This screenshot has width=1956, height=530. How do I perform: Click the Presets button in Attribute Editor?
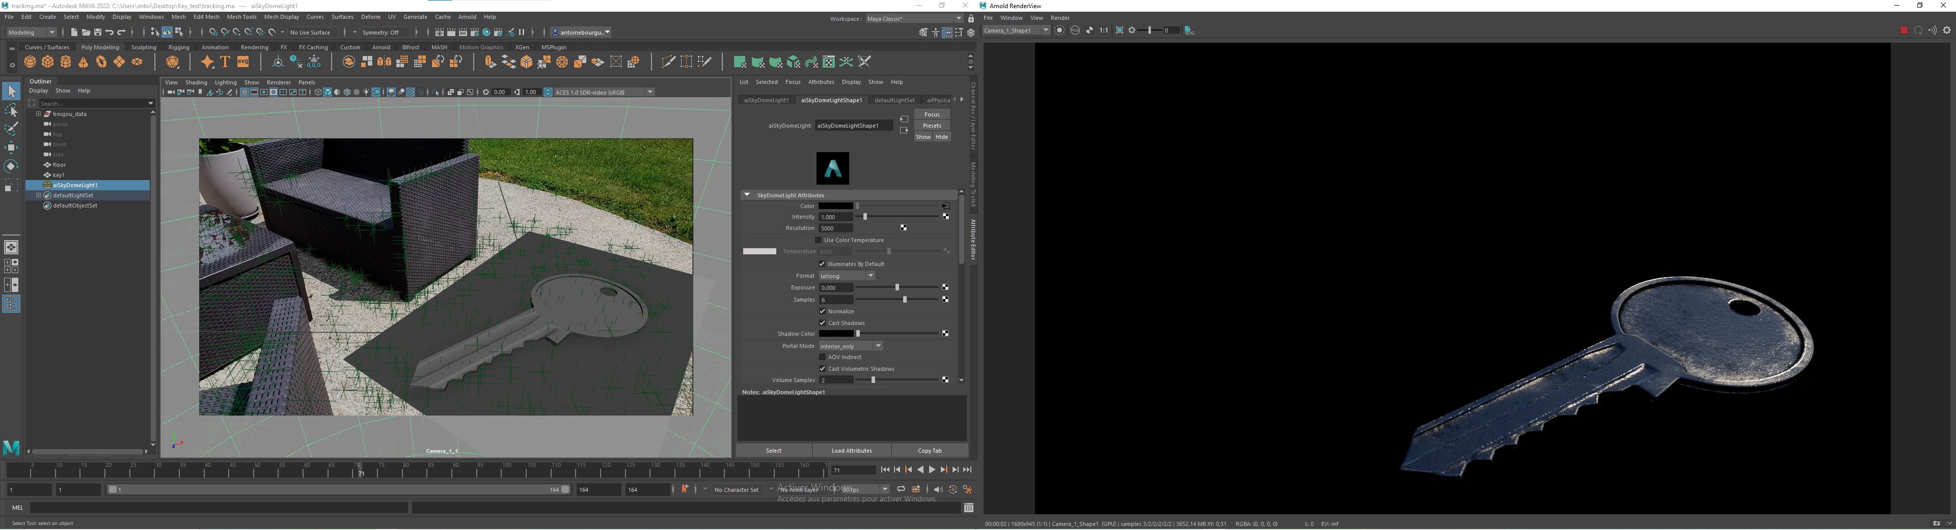point(932,126)
